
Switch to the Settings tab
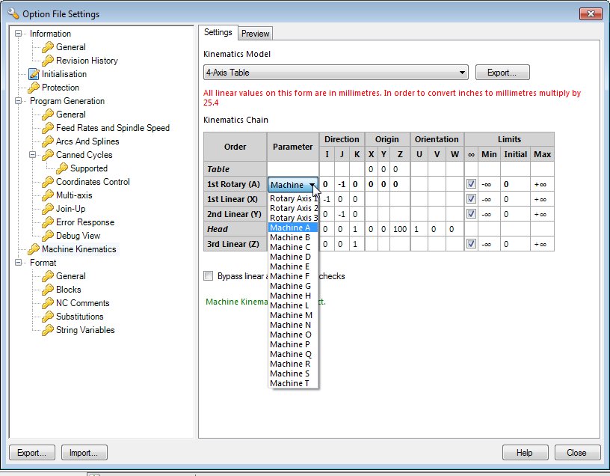tap(218, 32)
